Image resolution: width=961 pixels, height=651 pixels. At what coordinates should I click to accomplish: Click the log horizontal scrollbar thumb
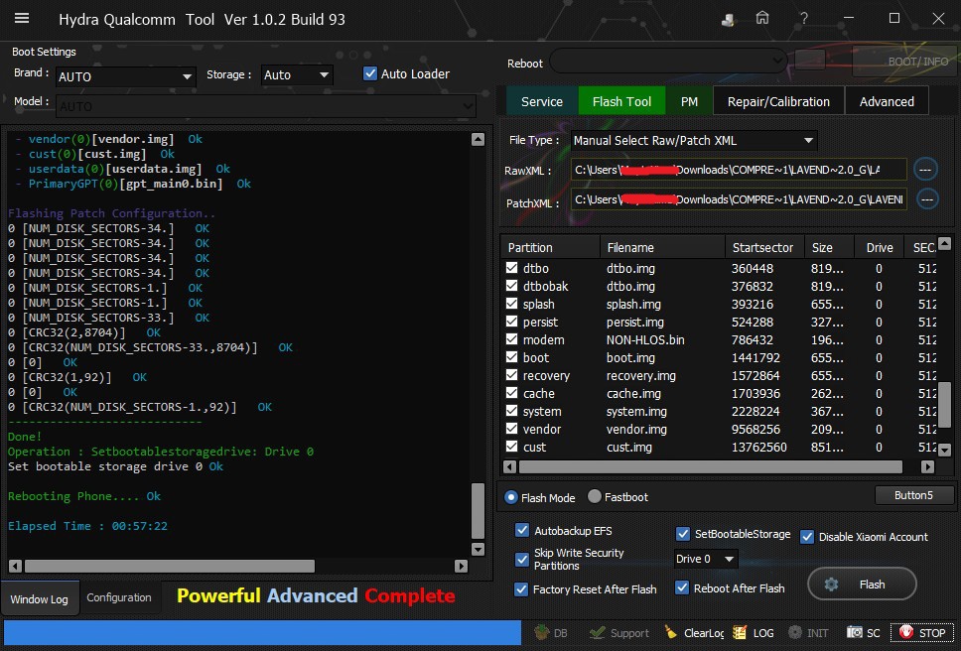(170, 566)
